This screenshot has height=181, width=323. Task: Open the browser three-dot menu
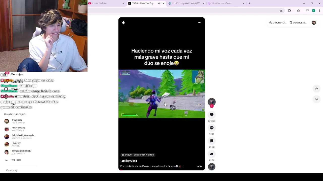320,11
